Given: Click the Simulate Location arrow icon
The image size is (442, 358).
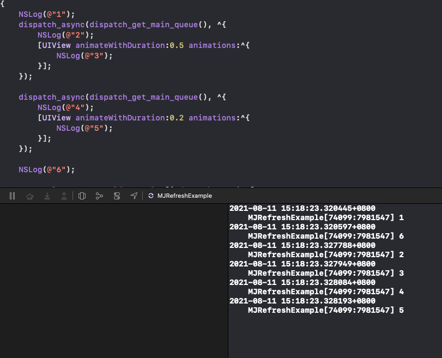Looking at the screenshot, I should (134, 196).
